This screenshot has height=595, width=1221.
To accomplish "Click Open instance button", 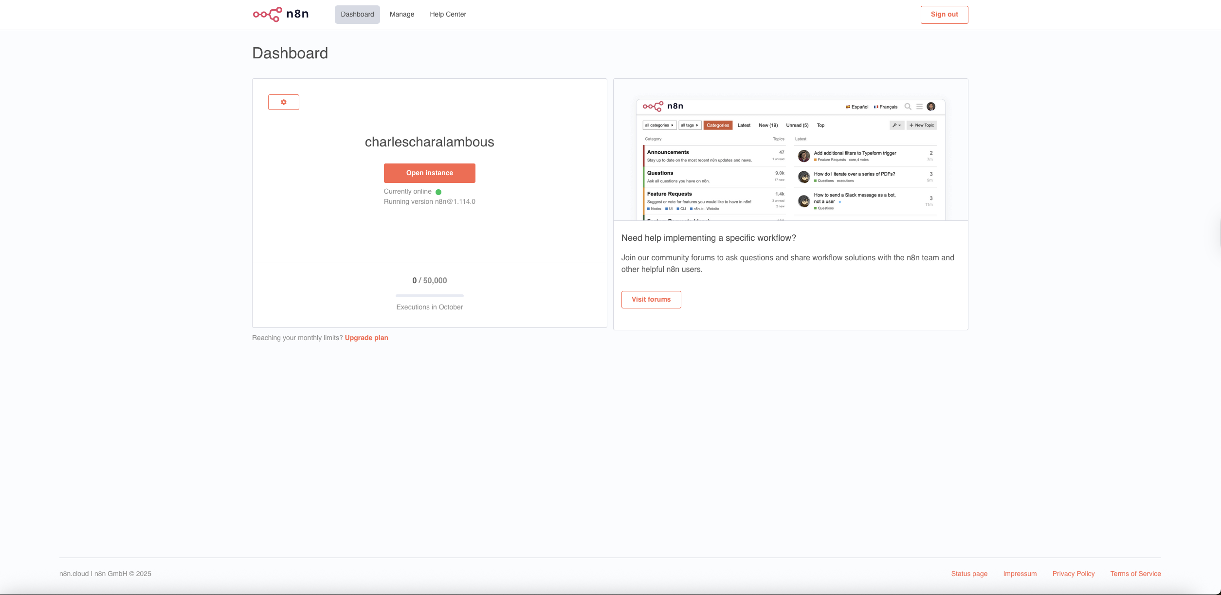I will click(x=429, y=173).
